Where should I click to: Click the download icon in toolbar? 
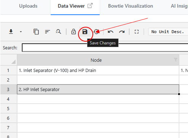[x=11, y=32]
